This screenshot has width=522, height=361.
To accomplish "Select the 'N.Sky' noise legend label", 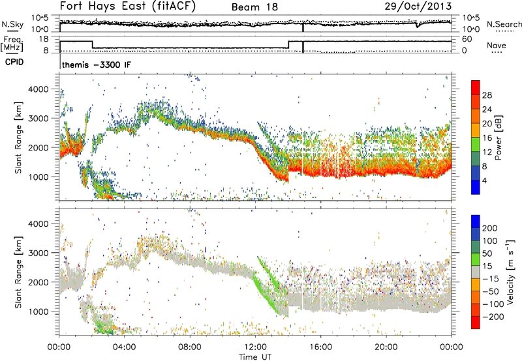I will coord(12,24).
